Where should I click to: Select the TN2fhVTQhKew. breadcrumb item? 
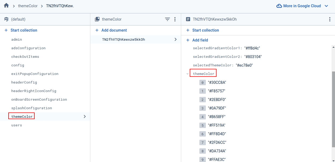click(x=60, y=6)
